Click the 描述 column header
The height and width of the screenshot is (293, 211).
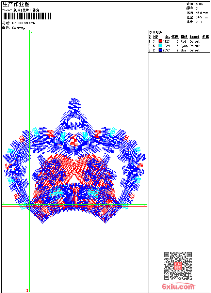point(184,37)
